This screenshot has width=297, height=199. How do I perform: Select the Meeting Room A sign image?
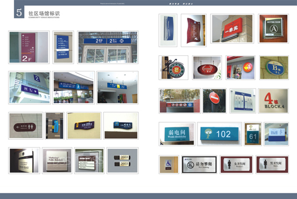pyautogui.click(x=273, y=29)
